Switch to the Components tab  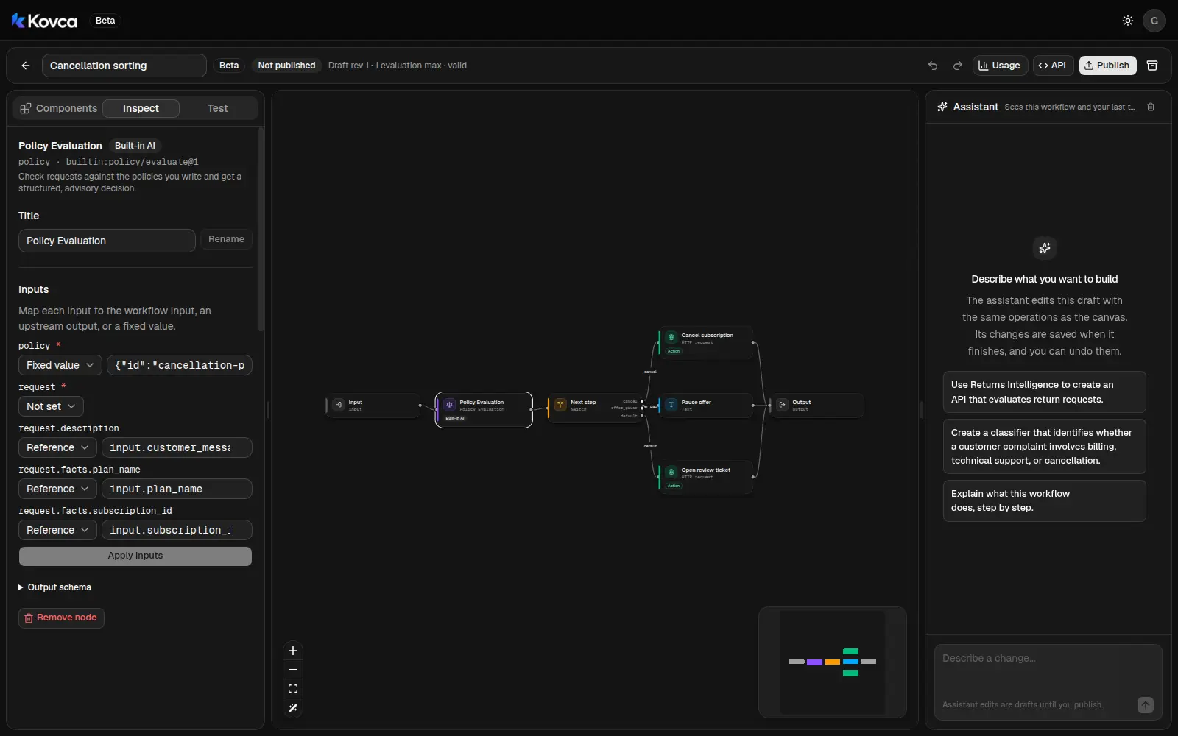tap(59, 108)
